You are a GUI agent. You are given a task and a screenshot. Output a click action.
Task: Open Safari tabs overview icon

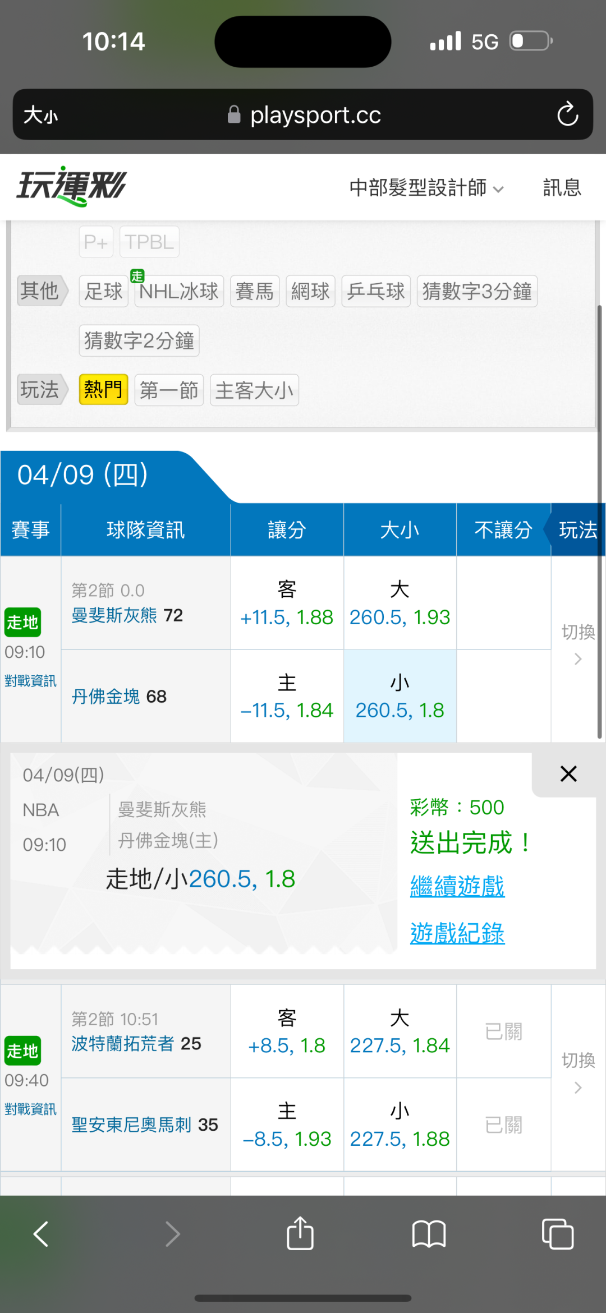(557, 1234)
